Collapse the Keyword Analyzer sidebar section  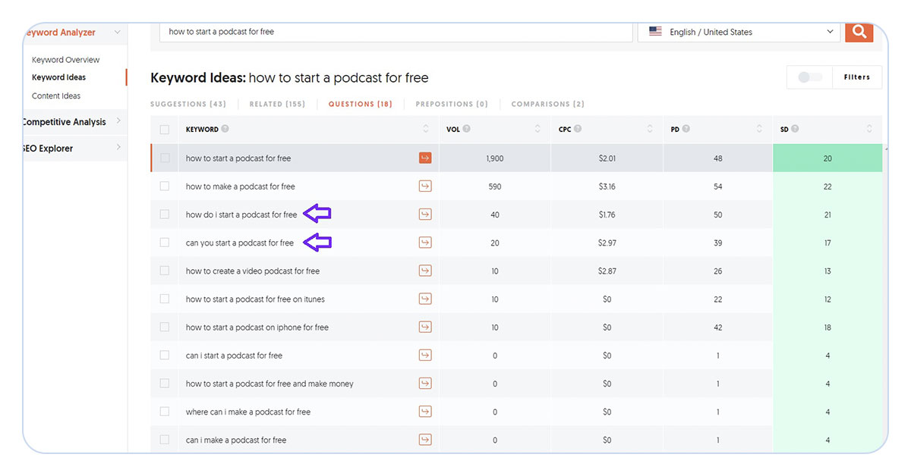click(117, 33)
